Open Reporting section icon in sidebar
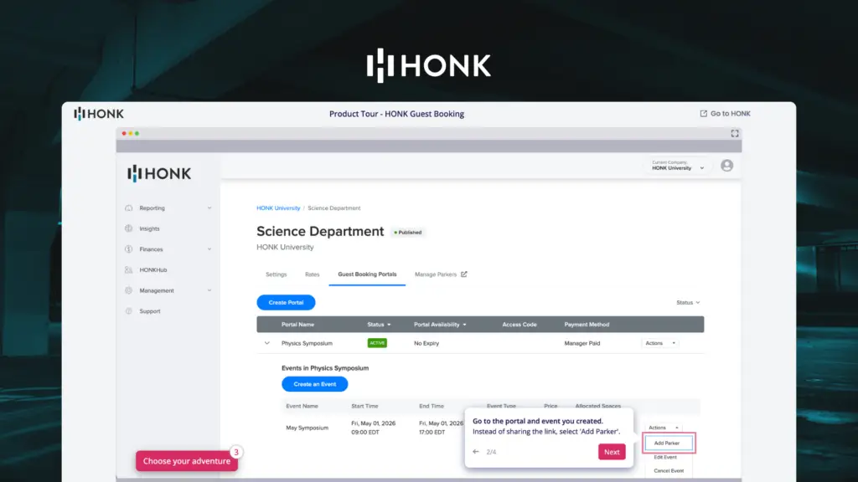The width and height of the screenshot is (858, 482). point(128,208)
